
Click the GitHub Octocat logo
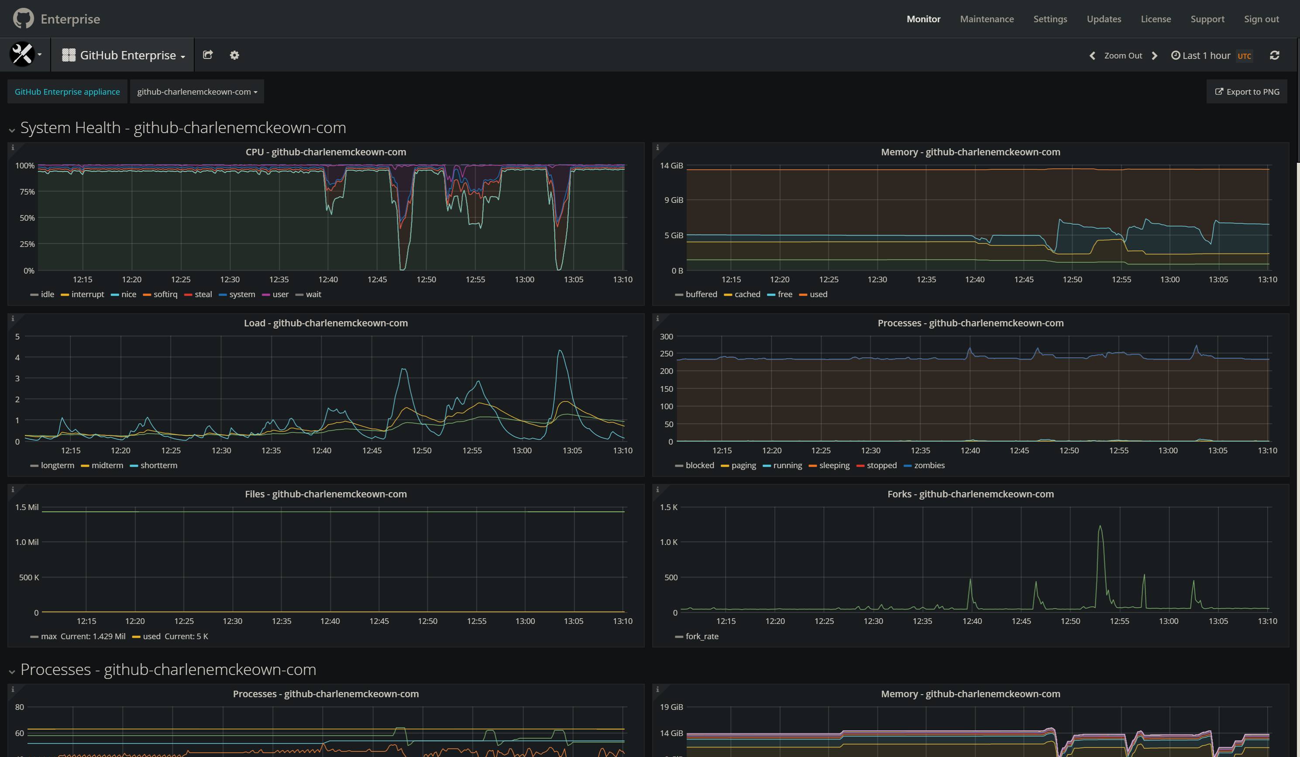click(23, 19)
